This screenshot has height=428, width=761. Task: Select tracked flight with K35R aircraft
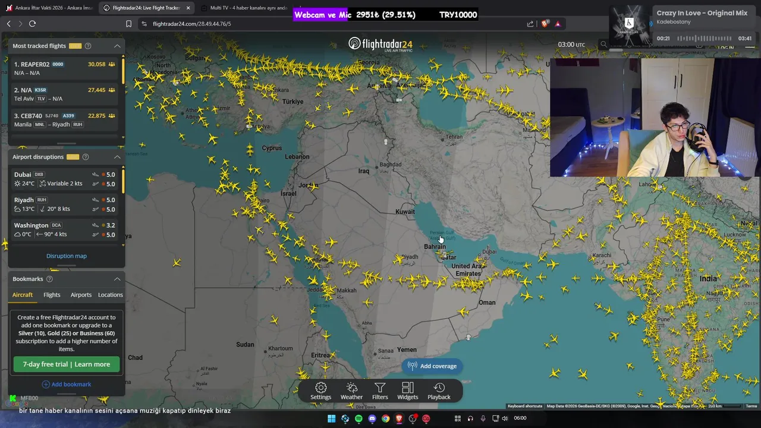[65, 94]
